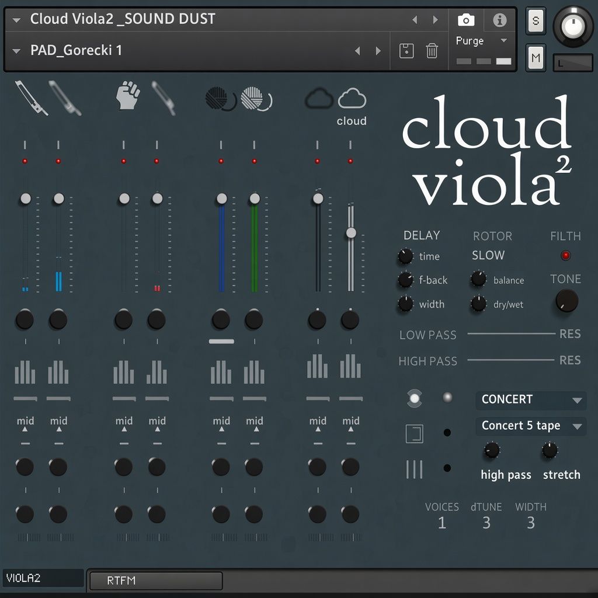
Task: Open the snapshot camera view
Action: pyautogui.click(x=466, y=20)
